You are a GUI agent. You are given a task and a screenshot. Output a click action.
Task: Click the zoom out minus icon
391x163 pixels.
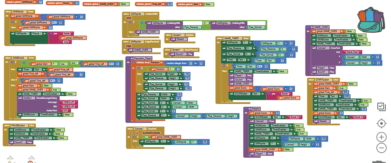tap(380, 148)
